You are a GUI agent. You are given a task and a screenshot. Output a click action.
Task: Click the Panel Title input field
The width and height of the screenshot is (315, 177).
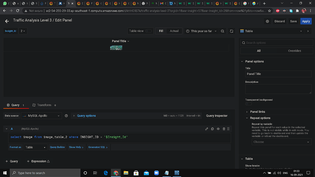click(278, 74)
